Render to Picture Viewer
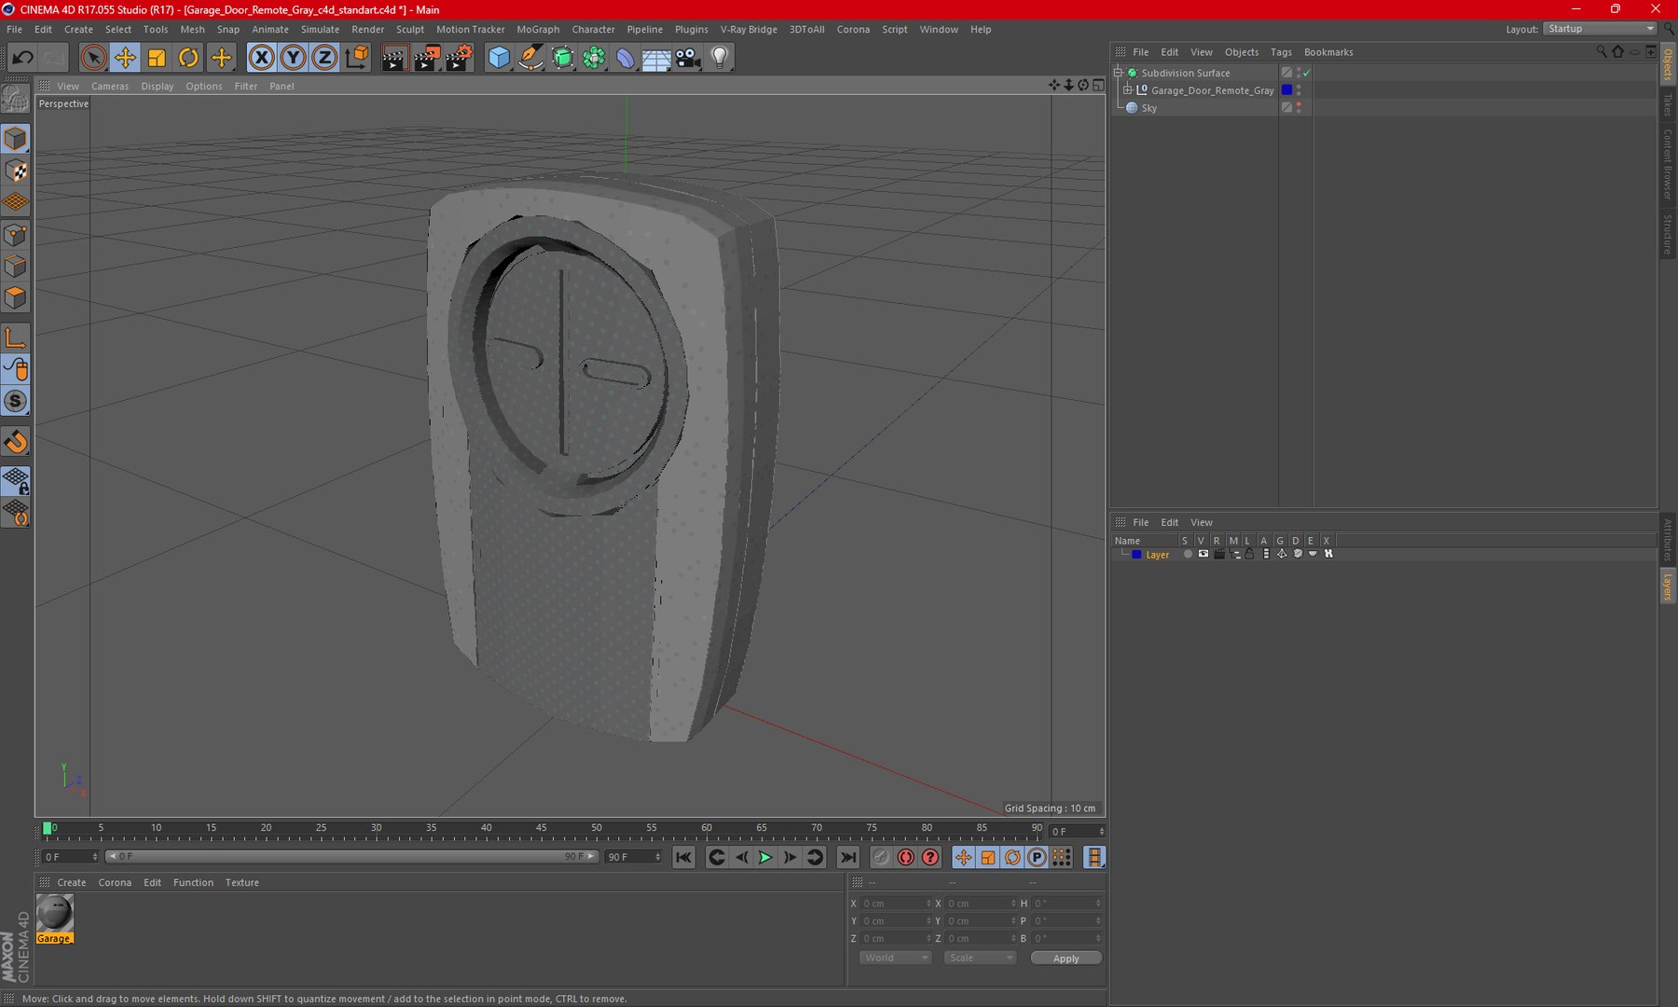The image size is (1678, 1007). tap(426, 58)
